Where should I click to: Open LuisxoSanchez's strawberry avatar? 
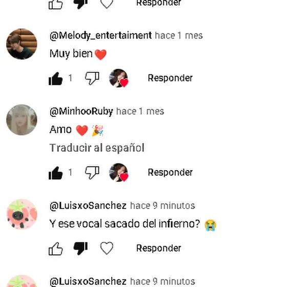coord(22,214)
